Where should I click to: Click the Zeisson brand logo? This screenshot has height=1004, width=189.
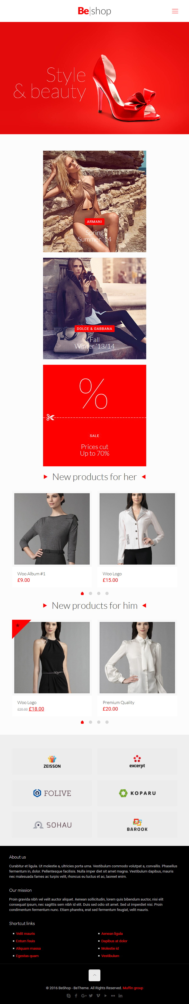point(52,761)
